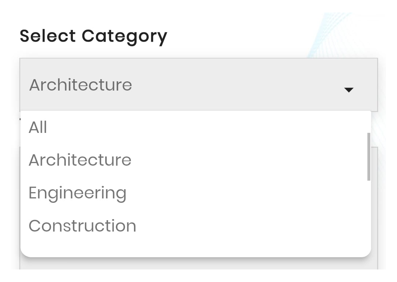The width and height of the screenshot is (397, 282).
Task: Click the Select Category heading text
Action: pos(93,35)
